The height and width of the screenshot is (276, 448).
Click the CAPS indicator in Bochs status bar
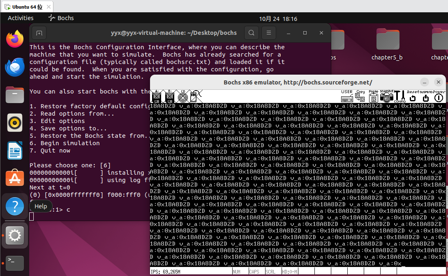point(254,272)
